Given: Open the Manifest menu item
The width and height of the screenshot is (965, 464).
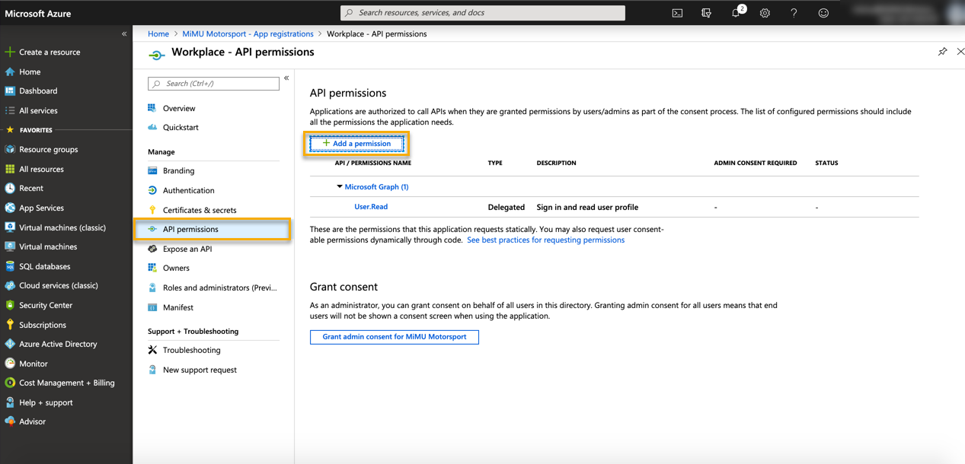Looking at the screenshot, I should coord(177,307).
